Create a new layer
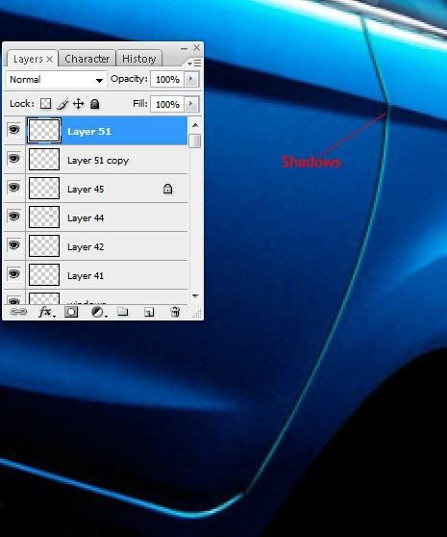The height and width of the screenshot is (537, 447). point(149,312)
